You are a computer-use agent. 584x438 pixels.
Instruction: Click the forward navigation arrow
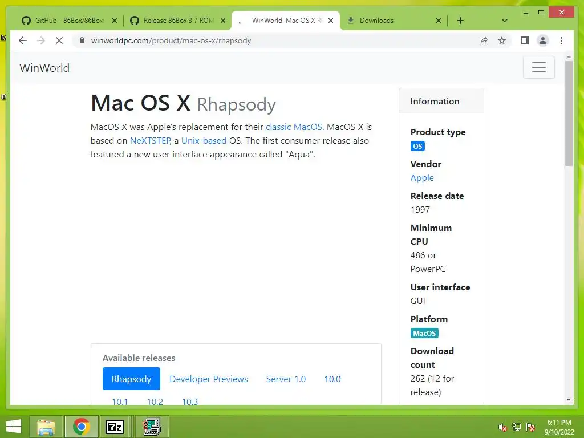click(x=41, y=40)
